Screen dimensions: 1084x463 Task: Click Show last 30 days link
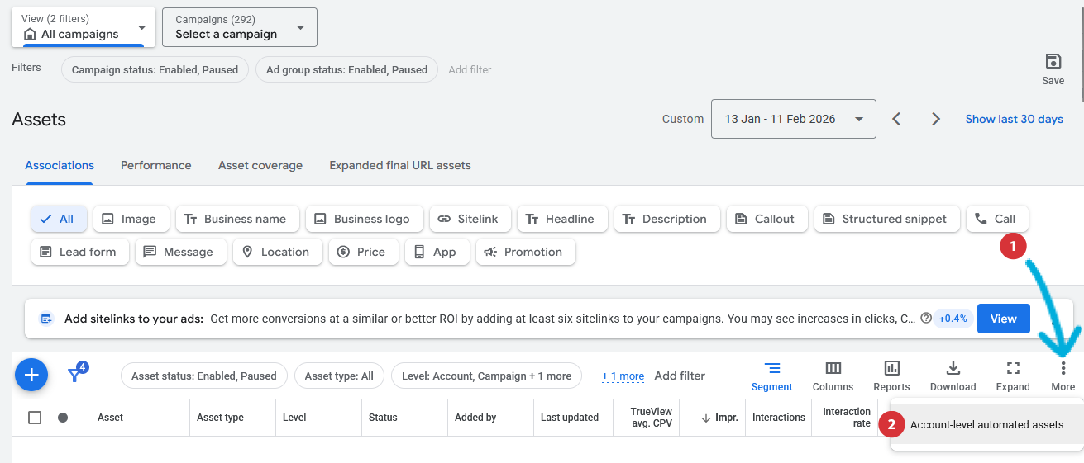[1014, 119]
